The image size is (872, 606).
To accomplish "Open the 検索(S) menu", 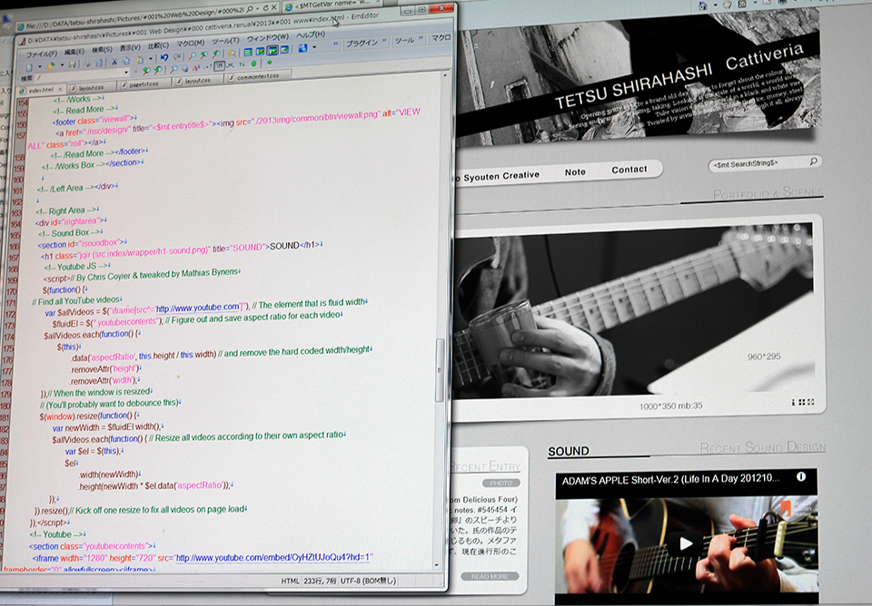I will click(102, 50).
